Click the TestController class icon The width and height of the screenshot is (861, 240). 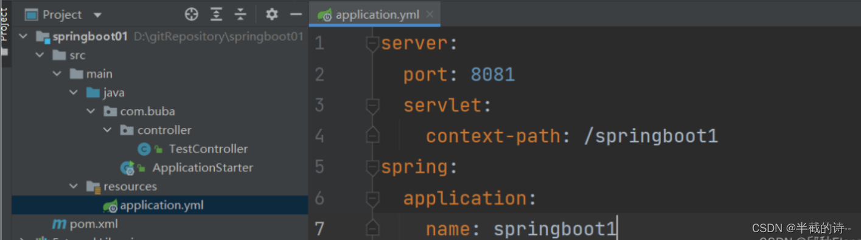pyautogui.click(x=144, y=149)
